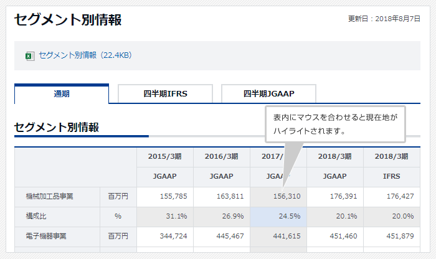Image resolution: width=436 pixels, height=259 pixels.
Task: Click the highlighted 24.5% cell
Action: [278, 217]
